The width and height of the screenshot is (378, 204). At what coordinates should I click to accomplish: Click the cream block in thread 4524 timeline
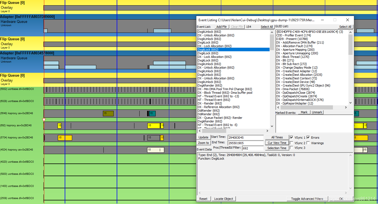(155, 150)
